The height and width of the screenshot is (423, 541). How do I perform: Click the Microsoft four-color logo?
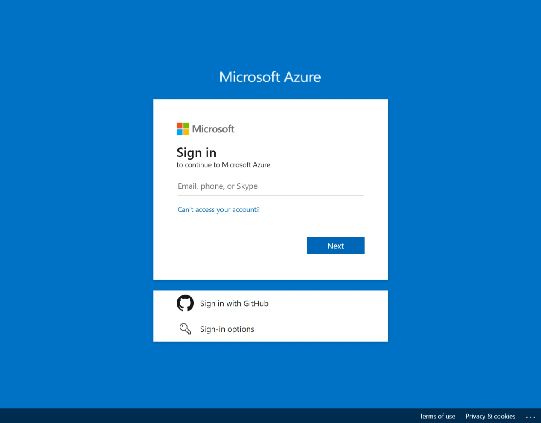[x=183, y=129]
